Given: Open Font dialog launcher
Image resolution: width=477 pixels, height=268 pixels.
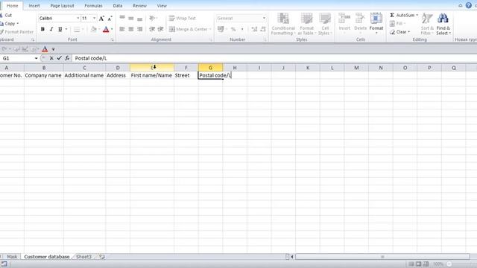Looking at the screenshot, I should point(113,39).
